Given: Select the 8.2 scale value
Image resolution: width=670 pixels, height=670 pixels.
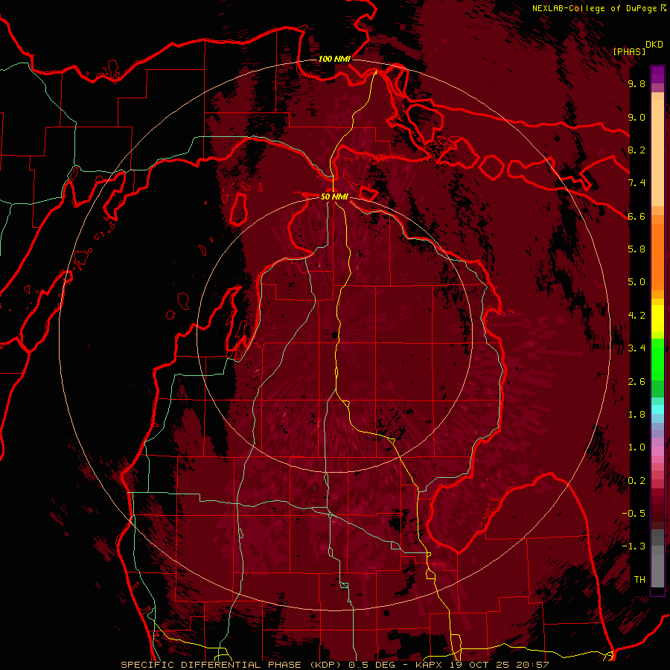Looking at the screenshot, I should point(636,150).
